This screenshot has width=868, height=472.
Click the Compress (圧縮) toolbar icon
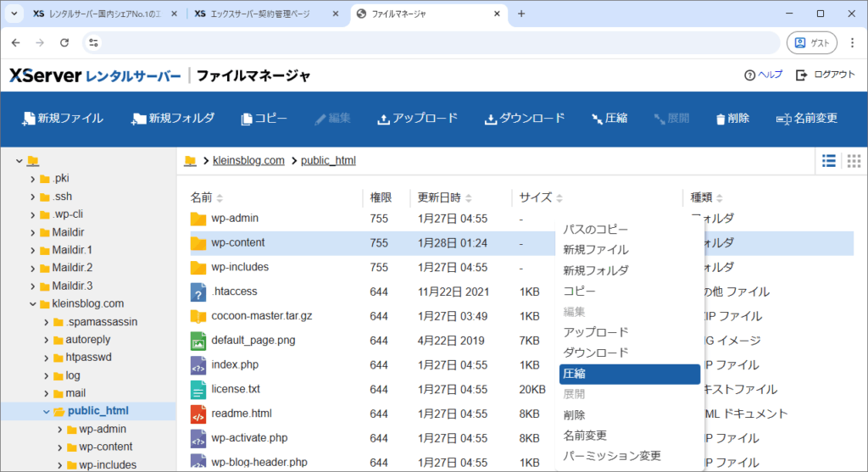(x=597, y=119)
